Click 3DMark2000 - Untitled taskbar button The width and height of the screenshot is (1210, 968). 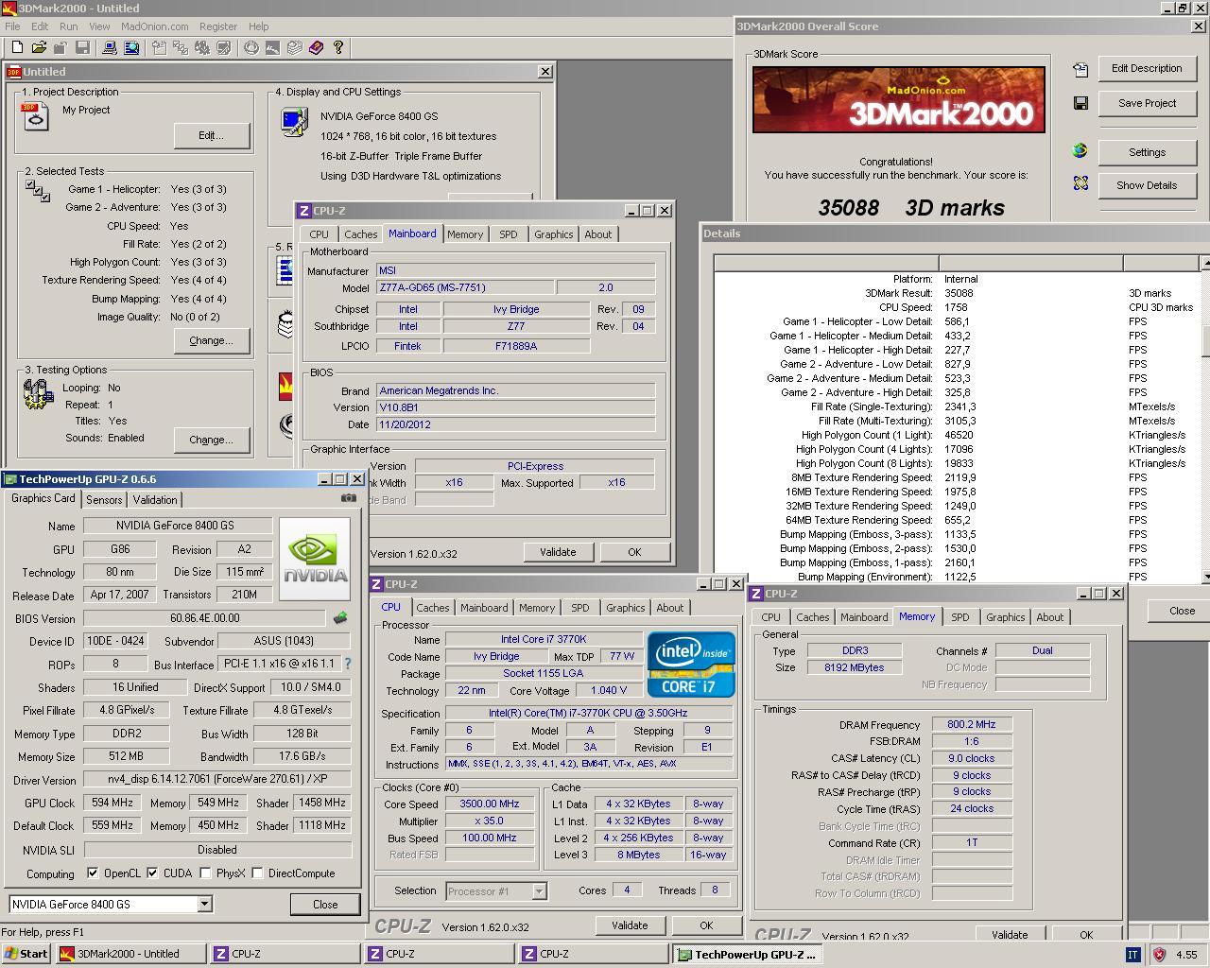[130, 954]
